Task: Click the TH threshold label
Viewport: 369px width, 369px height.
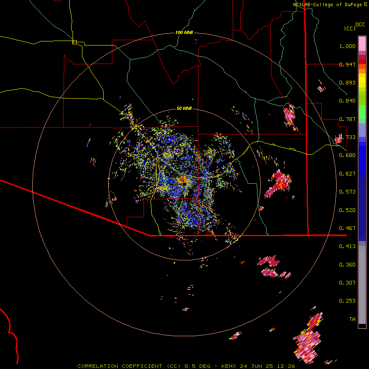Action: pyautogui.click(x=352, y=319)
